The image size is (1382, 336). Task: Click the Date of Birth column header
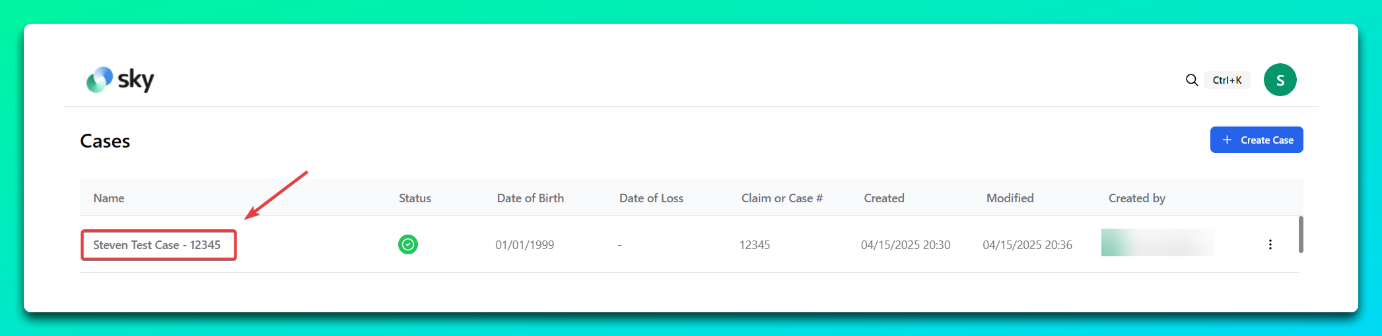[x=530, y=198]
